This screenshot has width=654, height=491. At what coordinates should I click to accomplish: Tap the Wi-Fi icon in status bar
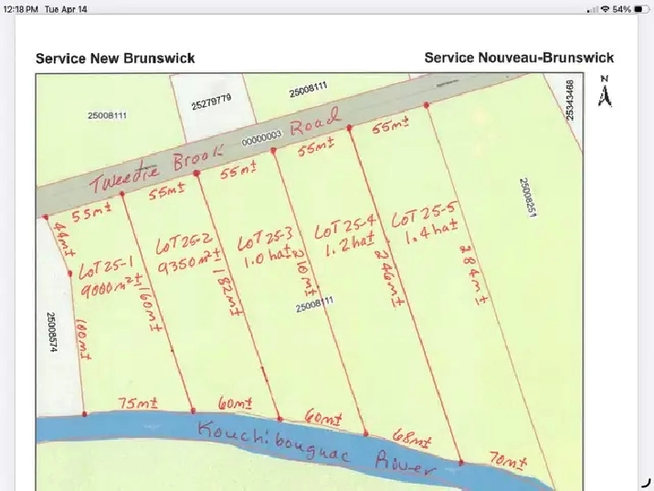click(x=604, y=9)
